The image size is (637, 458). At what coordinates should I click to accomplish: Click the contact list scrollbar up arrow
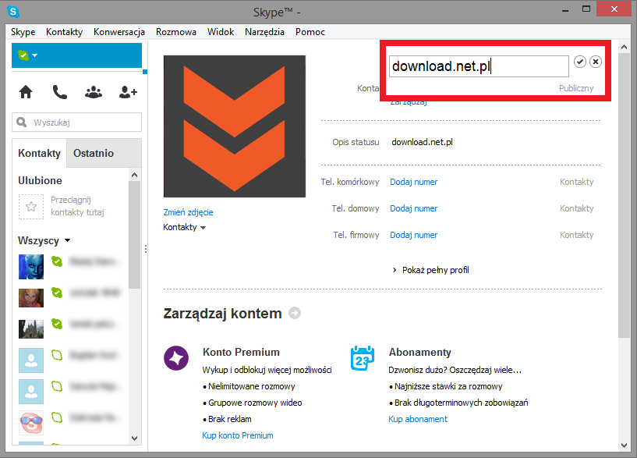tap(134, 175)
